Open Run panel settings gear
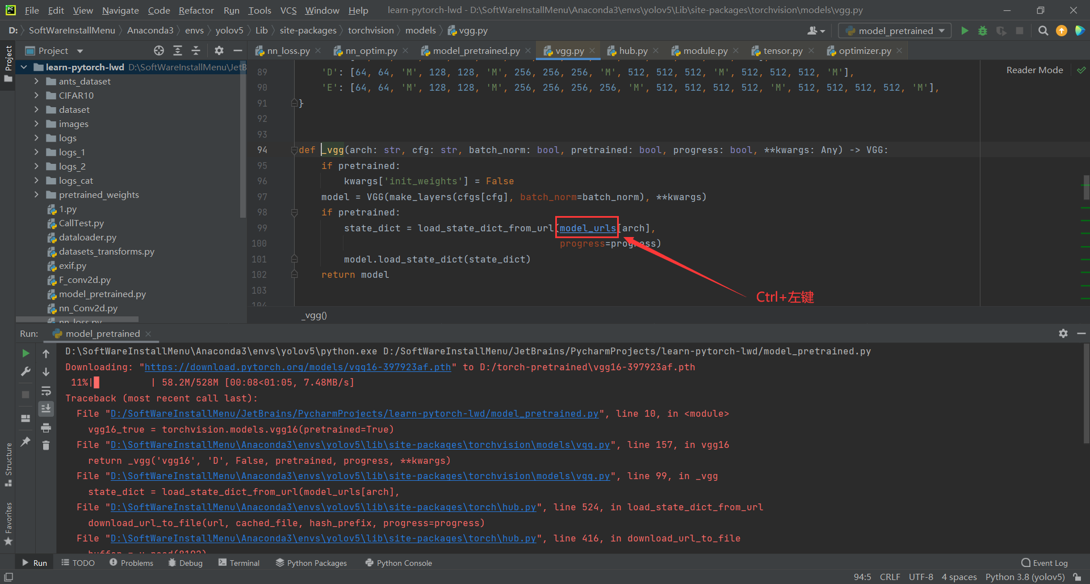 coord(1063,333)
